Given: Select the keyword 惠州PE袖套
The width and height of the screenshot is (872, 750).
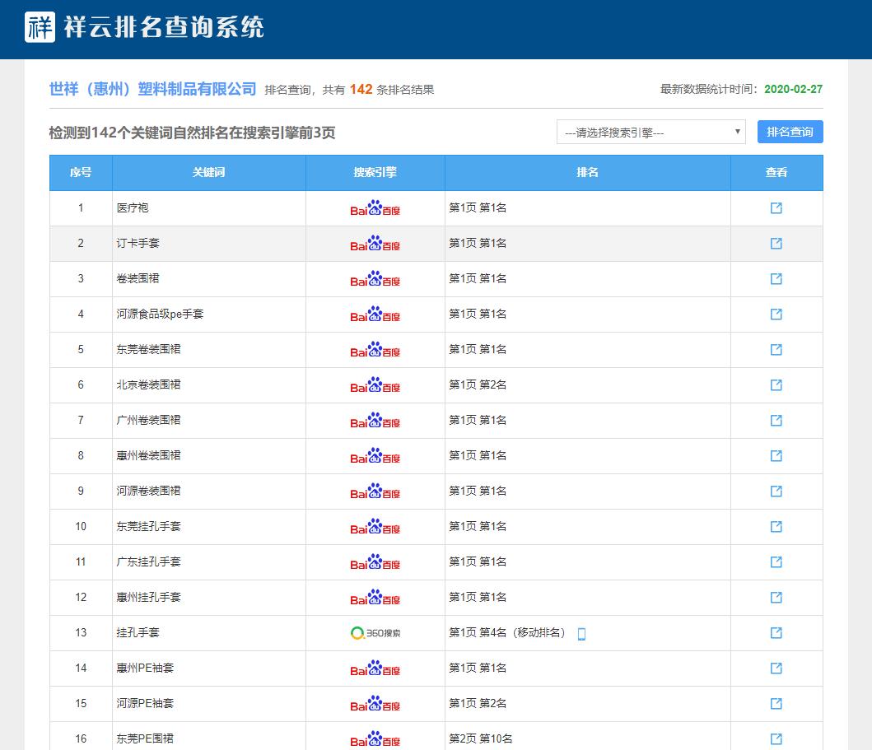Looking at the screenshot, I should pyautogui.click(x=145, y=668).
